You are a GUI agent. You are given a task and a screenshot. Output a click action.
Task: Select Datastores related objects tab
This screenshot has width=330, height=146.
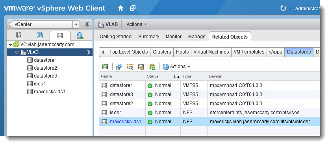(x=299, y=52)
